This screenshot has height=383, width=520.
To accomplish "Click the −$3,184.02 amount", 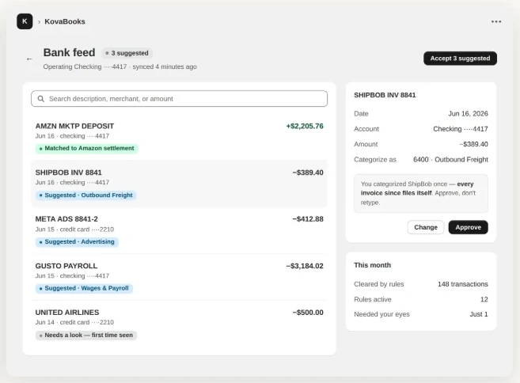I will [x=305, y=266].
